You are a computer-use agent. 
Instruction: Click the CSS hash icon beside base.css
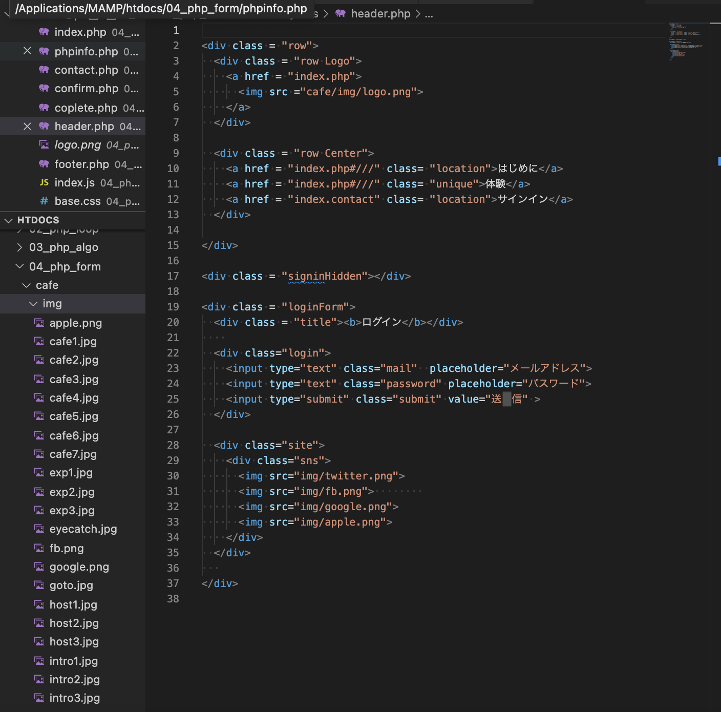pos(44,201)
